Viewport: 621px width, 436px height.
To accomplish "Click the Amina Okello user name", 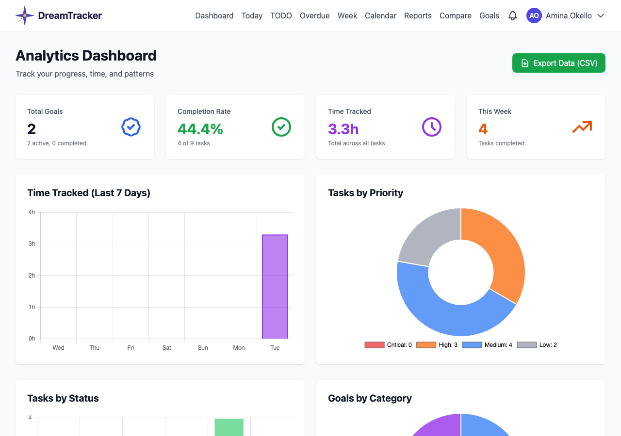I will [x=569, y=16].
